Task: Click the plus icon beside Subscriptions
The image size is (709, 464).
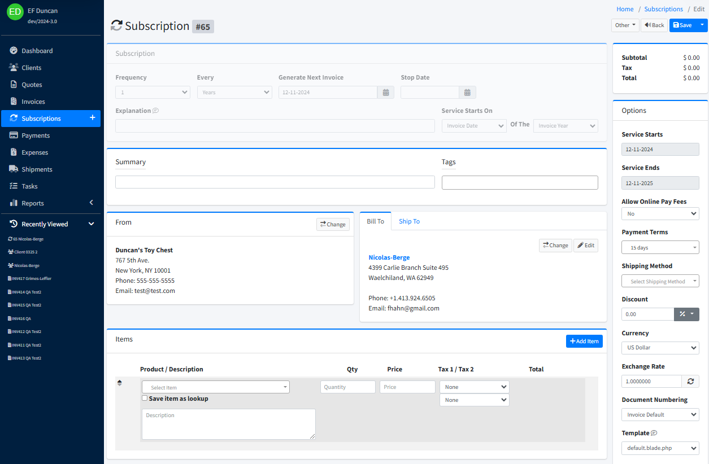Action: pyautogui.click(x=92, y=118)
